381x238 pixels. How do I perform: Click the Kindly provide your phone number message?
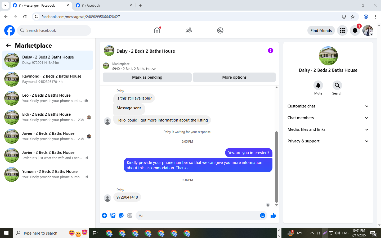198,165
